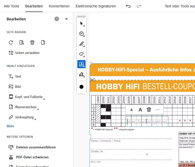Screen dimensions: 195x167
Task: Click the toolbar drag handle
Action: (x=81, y=17)
